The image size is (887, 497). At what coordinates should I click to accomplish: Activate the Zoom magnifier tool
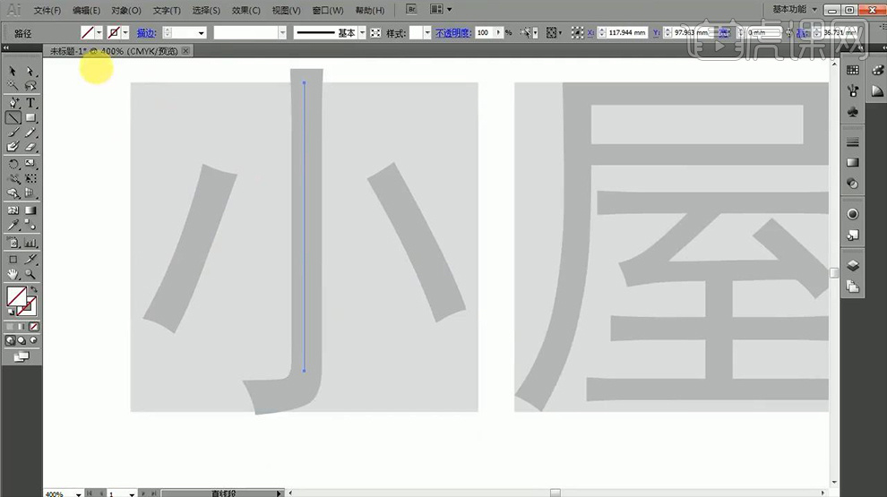click(x=30, y=273)
